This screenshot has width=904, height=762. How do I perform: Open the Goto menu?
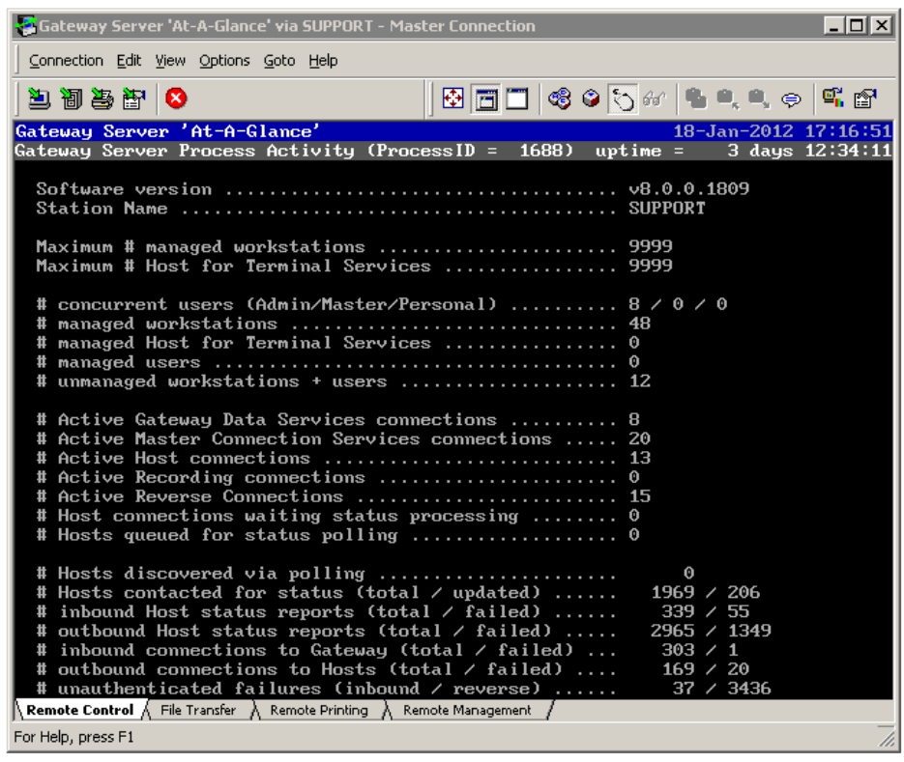tap(279, 61)
